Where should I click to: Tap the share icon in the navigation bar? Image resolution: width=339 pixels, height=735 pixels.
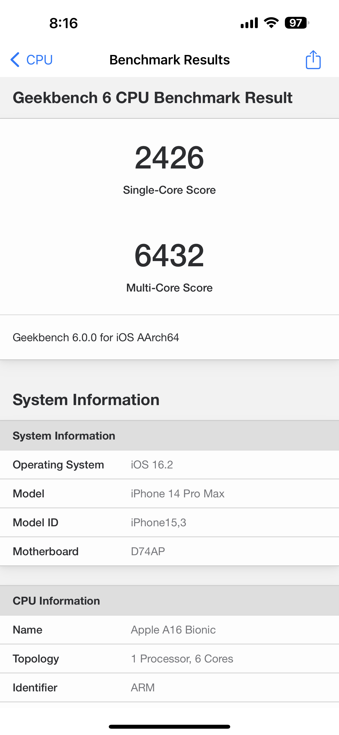(313, 60)
